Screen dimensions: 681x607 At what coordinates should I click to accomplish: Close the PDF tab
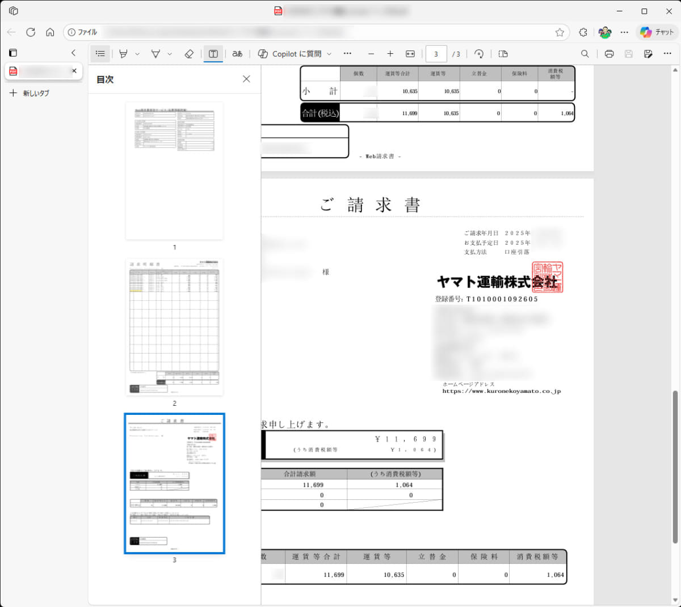74,71
